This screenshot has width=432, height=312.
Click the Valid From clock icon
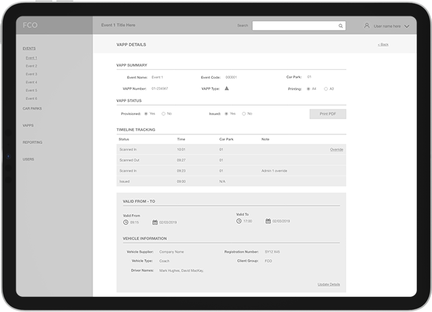(125, 222)
